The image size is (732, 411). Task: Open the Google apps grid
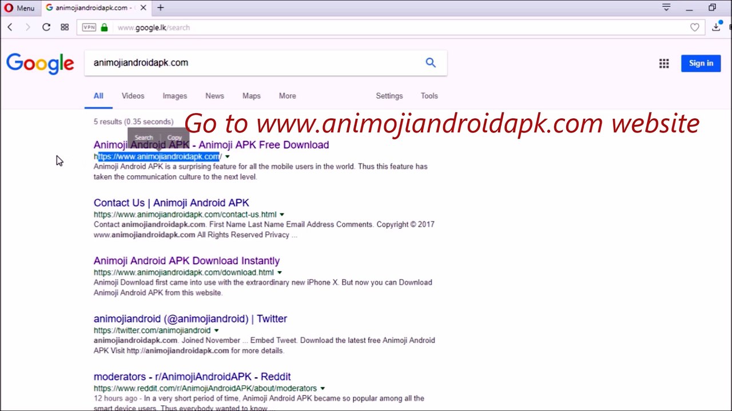pos(664,63)
